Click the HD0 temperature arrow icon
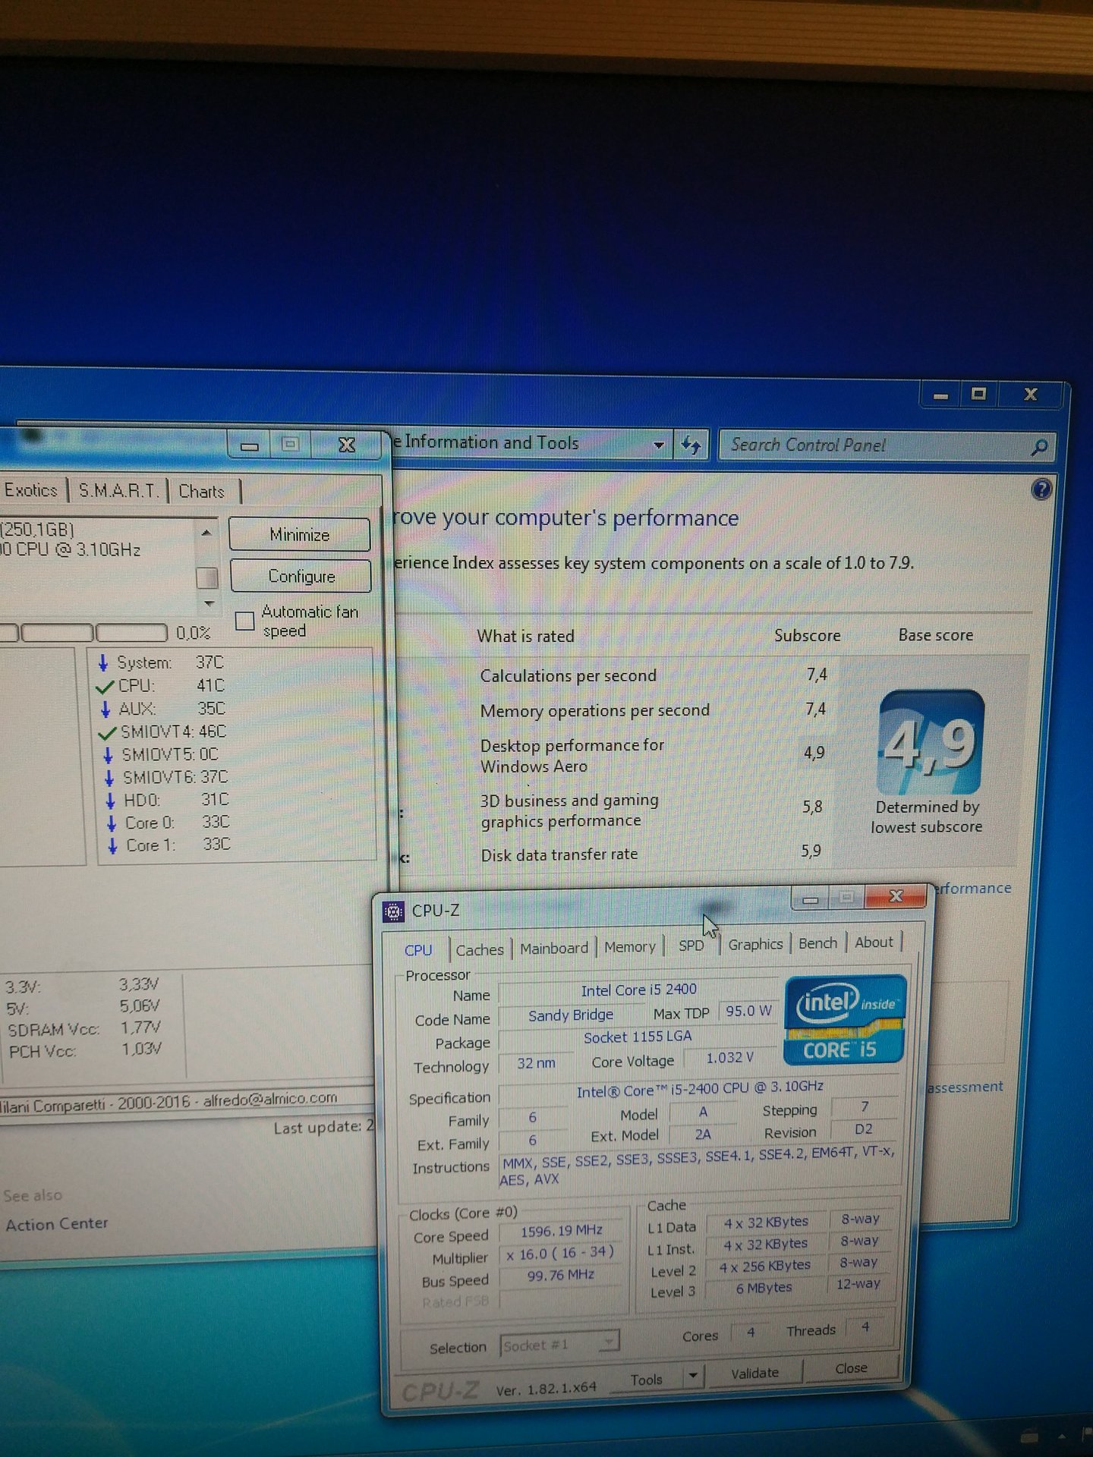Screen dimensions: 1093x1457 click(110, 801)
